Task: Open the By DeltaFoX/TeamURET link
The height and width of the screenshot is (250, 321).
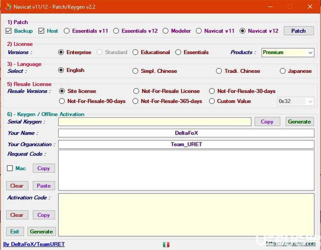Action: click(34, 244)
